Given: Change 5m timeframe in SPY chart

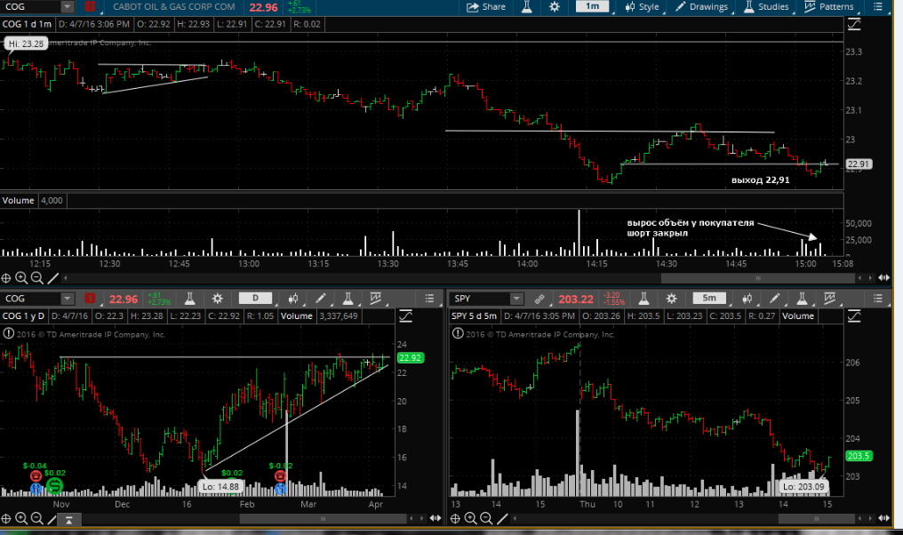Looking at the screenshot, I should click(x=709, y=299).
